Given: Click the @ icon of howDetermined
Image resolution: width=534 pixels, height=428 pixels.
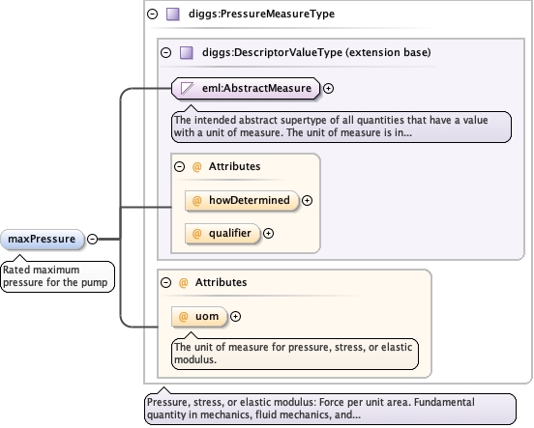Looking at the screenshot, I should point(196,200).
